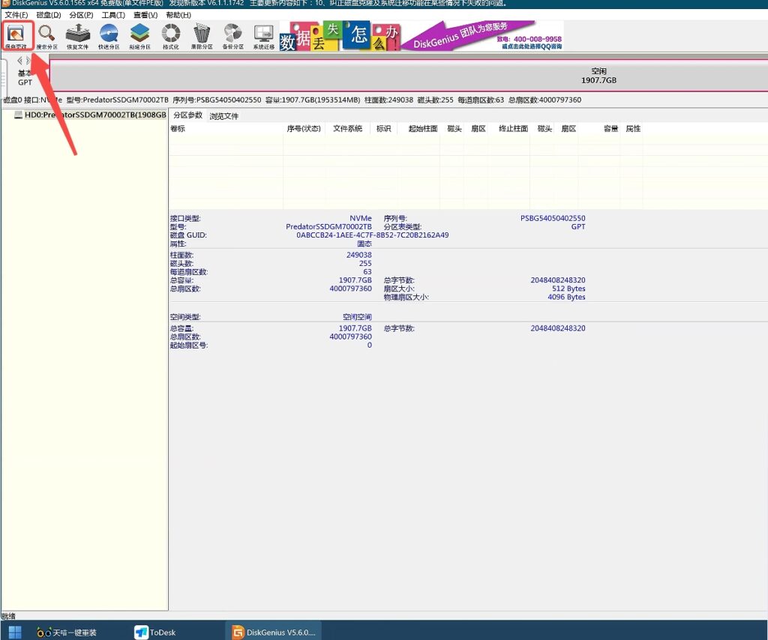Click the 搜索分区 magnifier icon
The image size is (768, 640).
coord(46,35)
